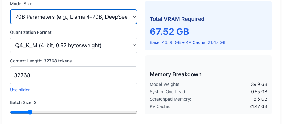Click the context length input field

[74, 75]
